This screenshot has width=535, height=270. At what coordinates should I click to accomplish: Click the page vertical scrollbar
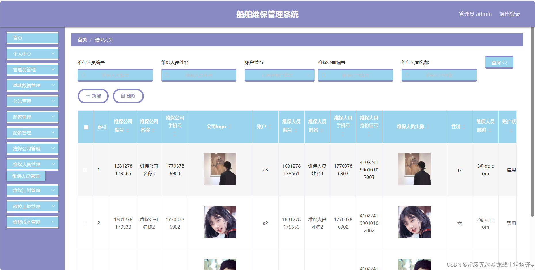tap(532, 122)
